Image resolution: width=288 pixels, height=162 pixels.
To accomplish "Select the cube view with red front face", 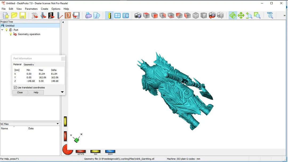I will pos(154,16).
